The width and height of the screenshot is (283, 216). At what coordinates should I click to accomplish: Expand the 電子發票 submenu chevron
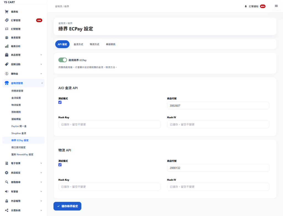pos(41,163)
